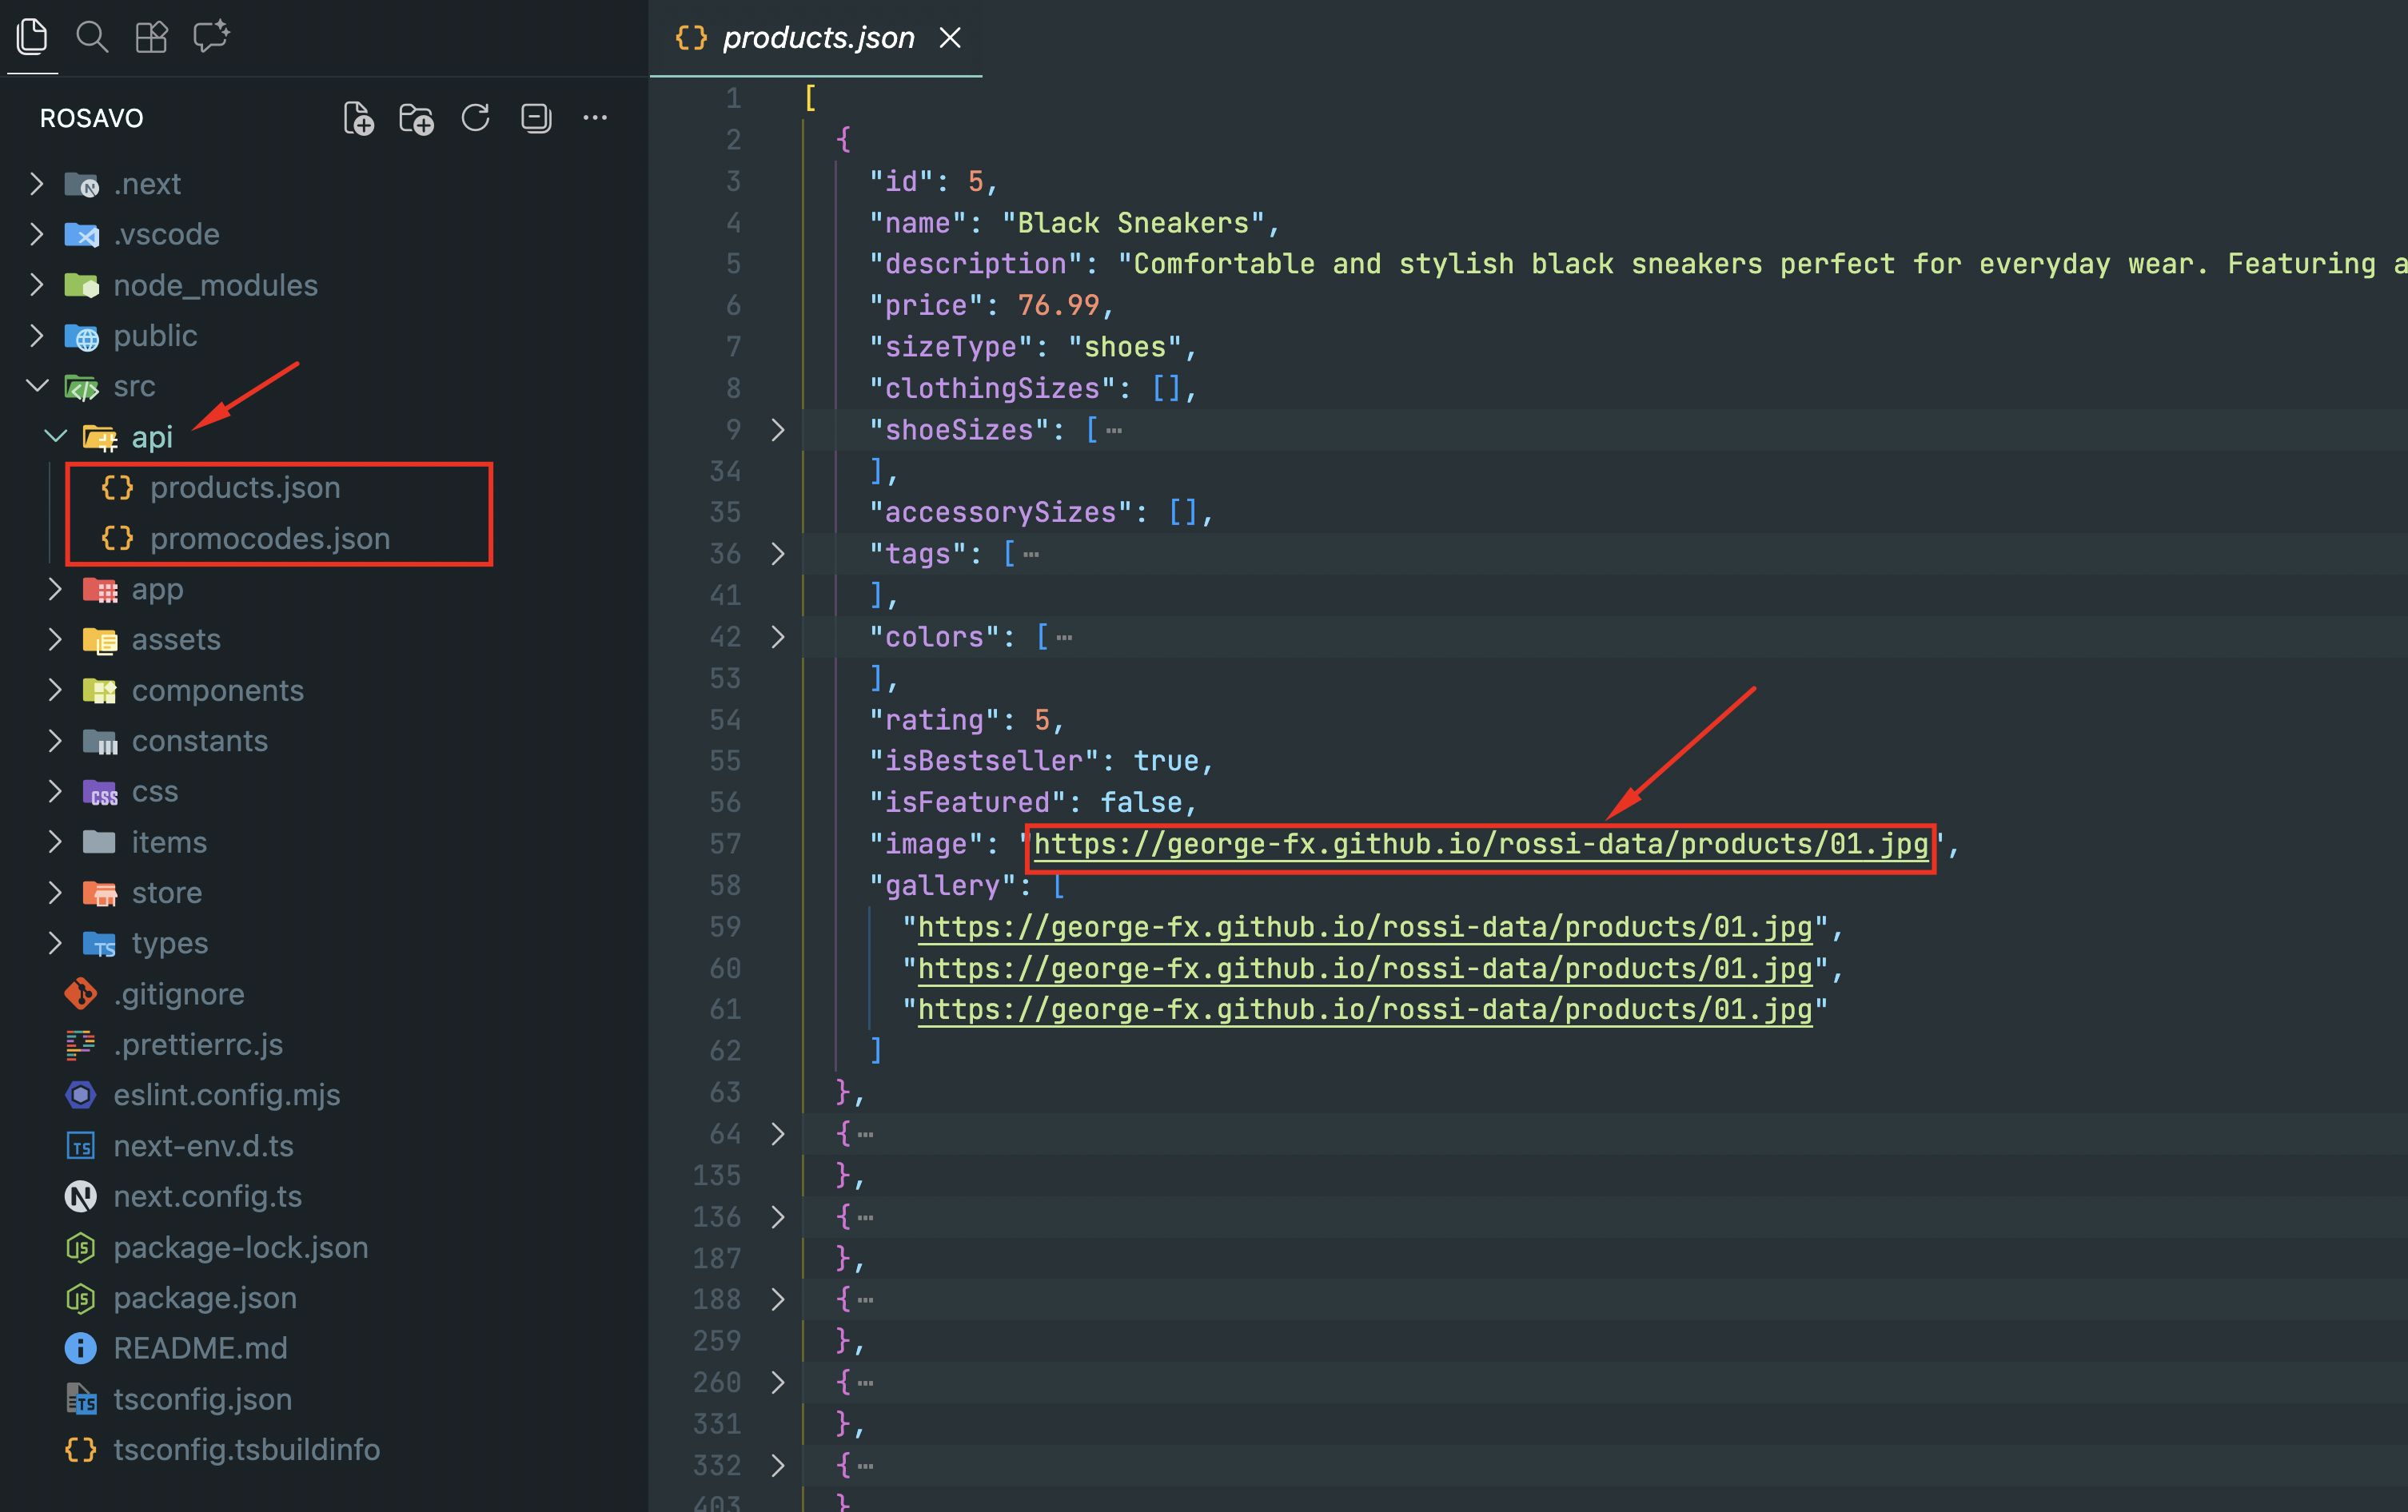
Task: Close the products.json editor tab
Action: pos(950,38)
